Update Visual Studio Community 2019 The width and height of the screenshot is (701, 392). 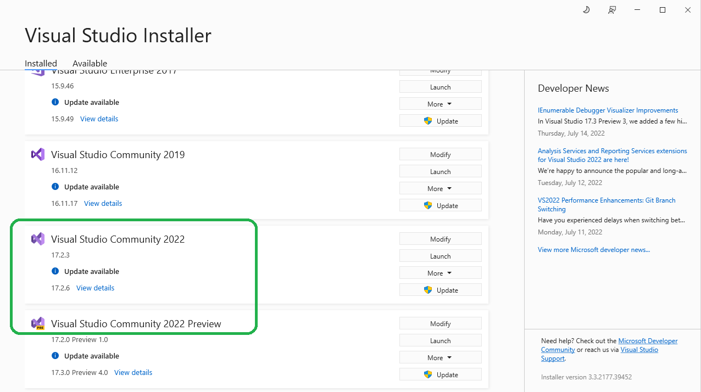(x=441, y=205)
